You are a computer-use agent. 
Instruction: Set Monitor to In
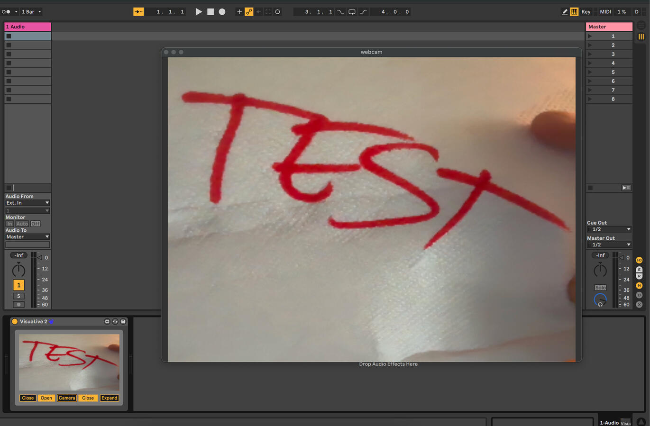point(10,224)
